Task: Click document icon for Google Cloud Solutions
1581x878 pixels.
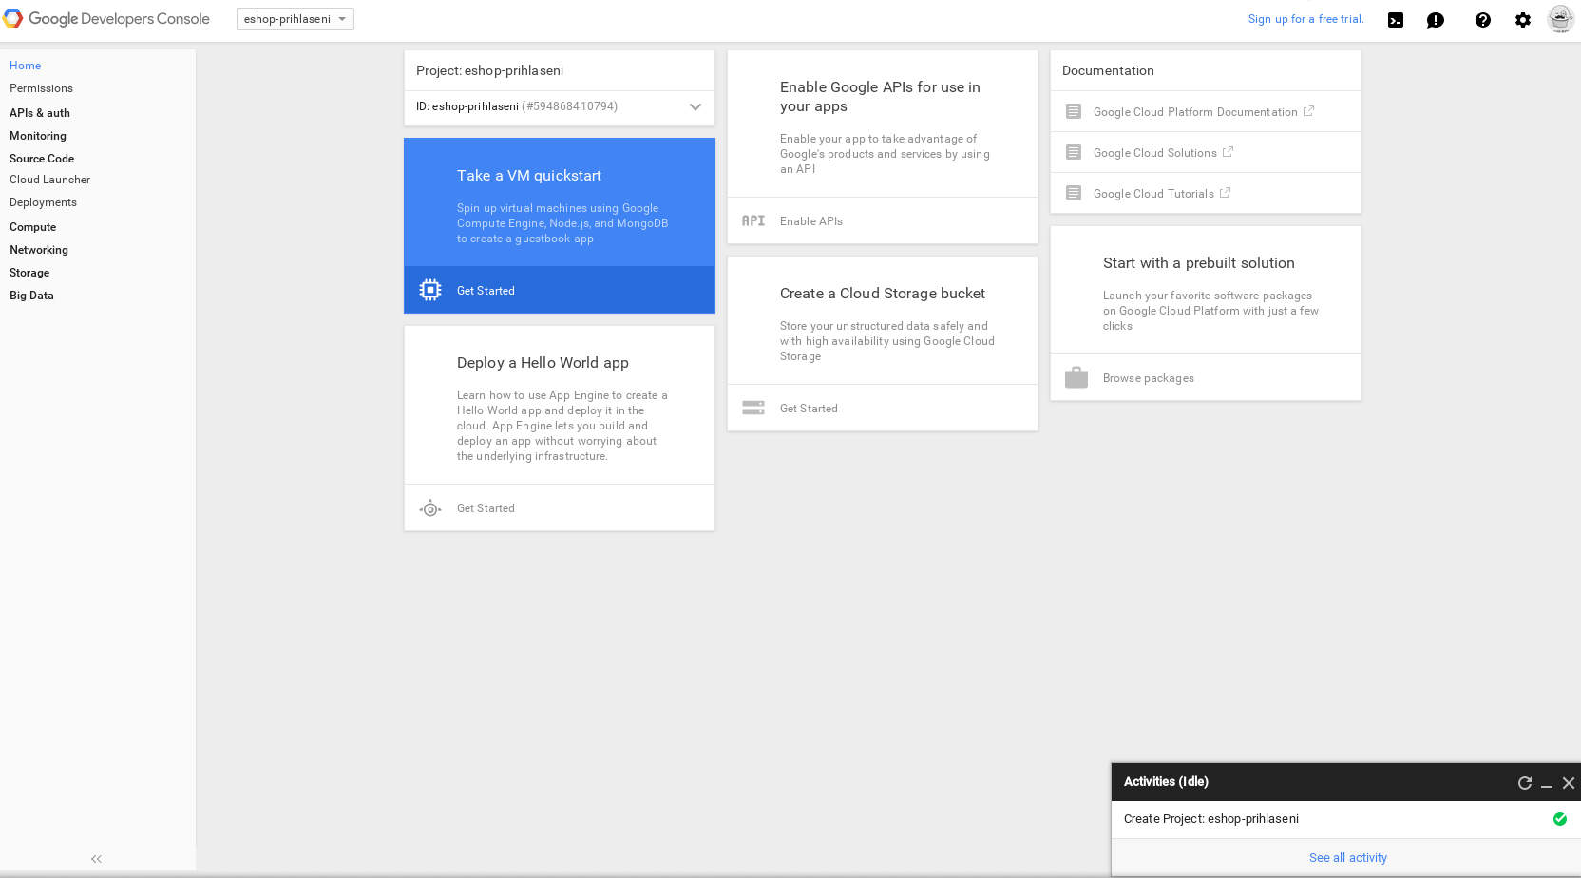Action: [x=1074, y=152]
